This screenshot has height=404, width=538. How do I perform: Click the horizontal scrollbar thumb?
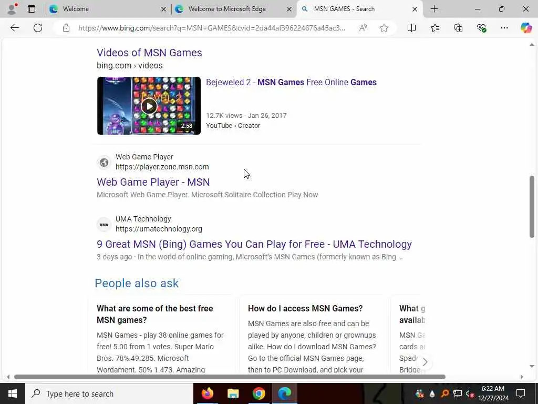tap(230, 377)
